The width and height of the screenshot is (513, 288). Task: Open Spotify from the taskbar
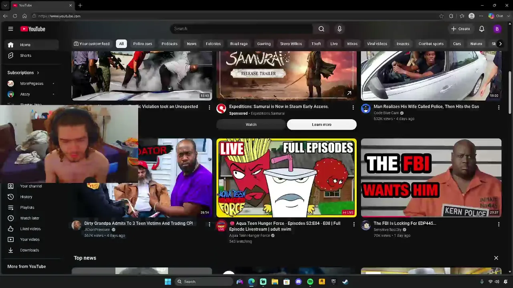(310, 282)
